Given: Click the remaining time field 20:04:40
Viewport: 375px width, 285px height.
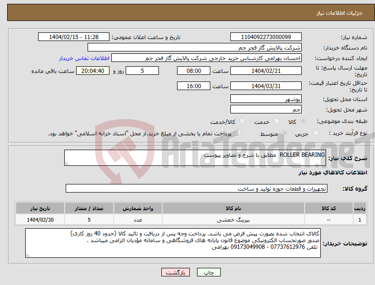Looking at the screenshot, I should coord(93,71).
